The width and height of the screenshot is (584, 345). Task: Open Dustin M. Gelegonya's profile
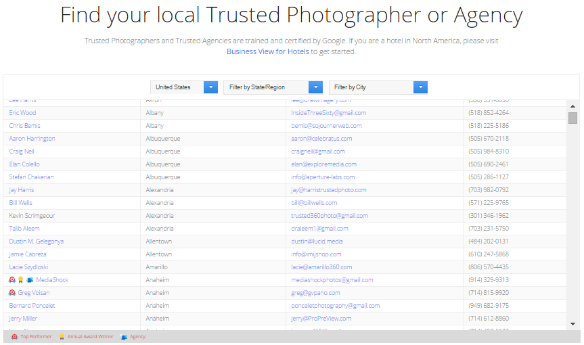click(36, 241)
